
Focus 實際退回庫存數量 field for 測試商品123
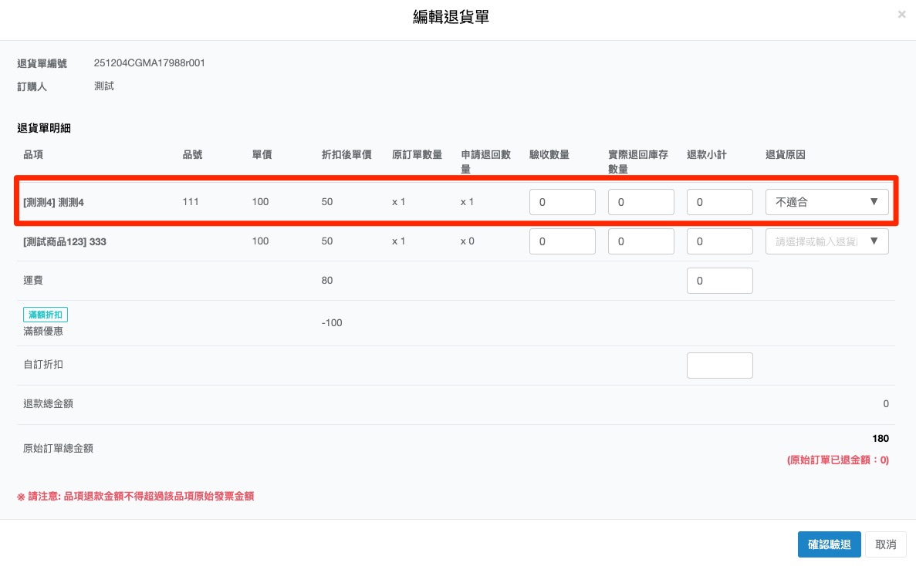641,241
